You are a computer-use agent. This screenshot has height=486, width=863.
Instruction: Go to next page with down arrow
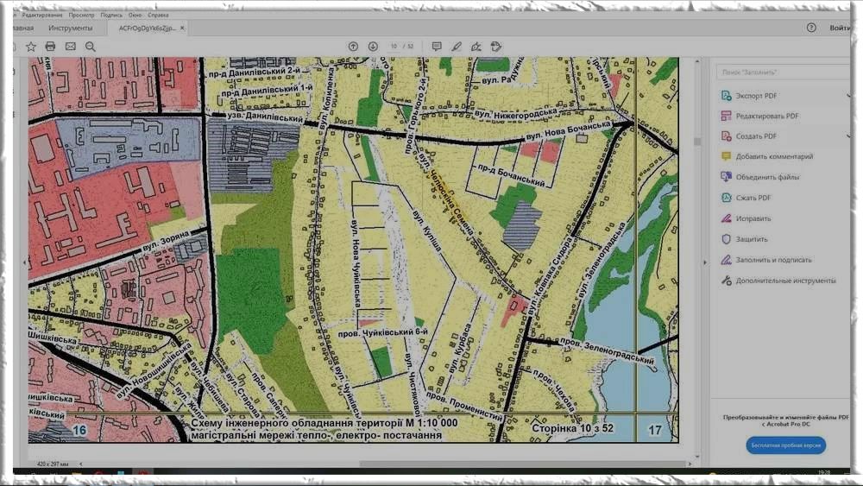click(x=373, y=47)
